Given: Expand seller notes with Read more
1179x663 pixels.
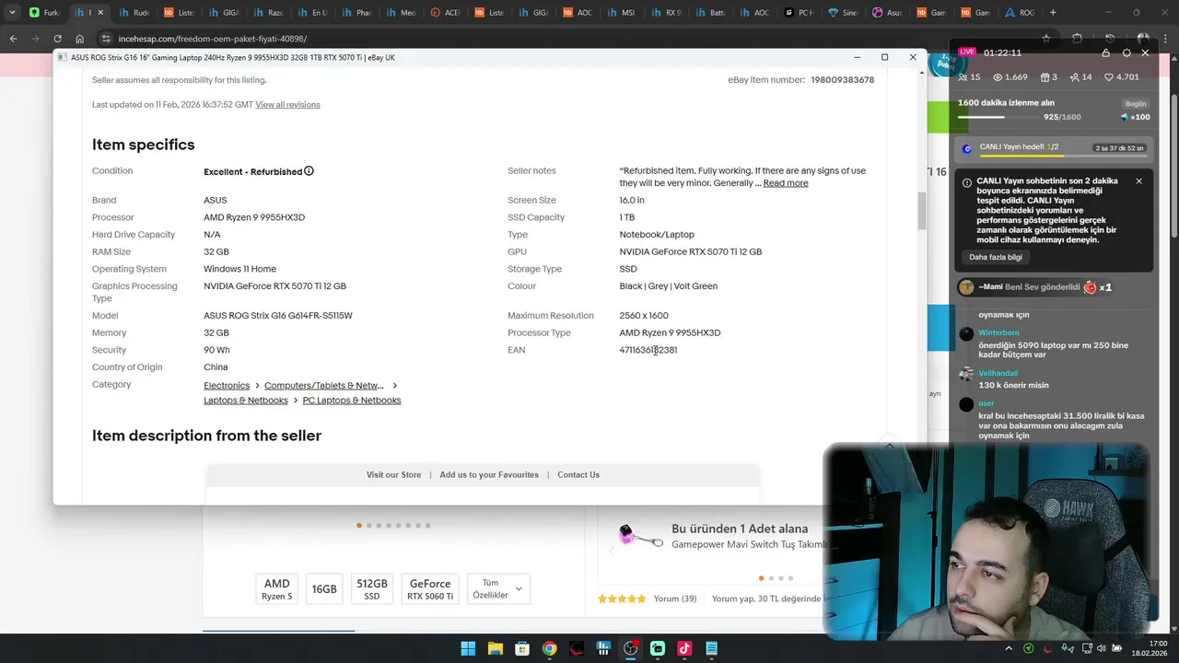Looking at the screenshot, I should tap(786, 183).
